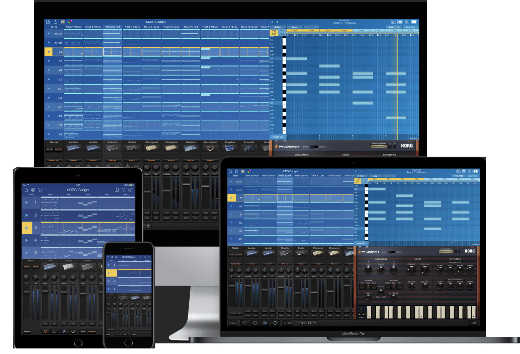Go to previous track arrow on iMac editor
This screenshot has height=354, width=520.
(272, 22)
